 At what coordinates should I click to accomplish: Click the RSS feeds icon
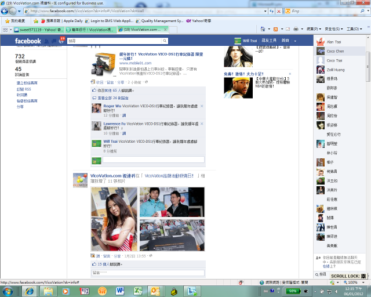(275, 29)
